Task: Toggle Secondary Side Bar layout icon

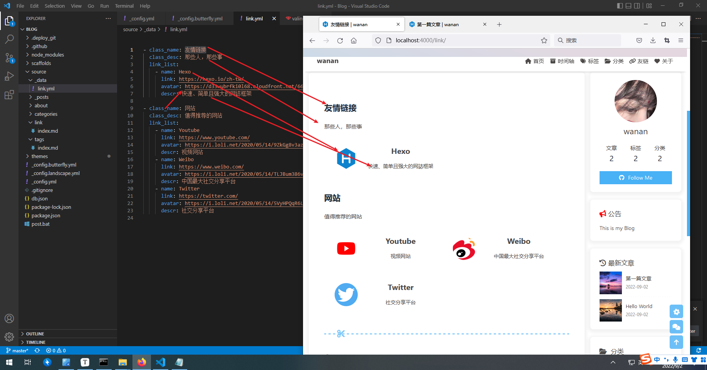Action: pos(637,6)
